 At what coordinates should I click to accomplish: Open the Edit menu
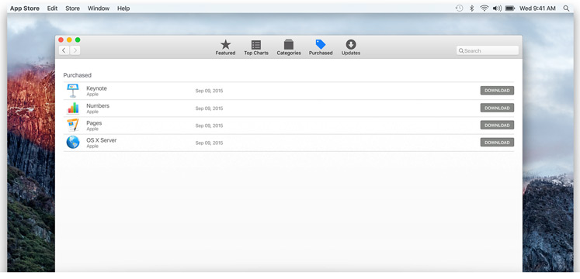pos(52,8)
